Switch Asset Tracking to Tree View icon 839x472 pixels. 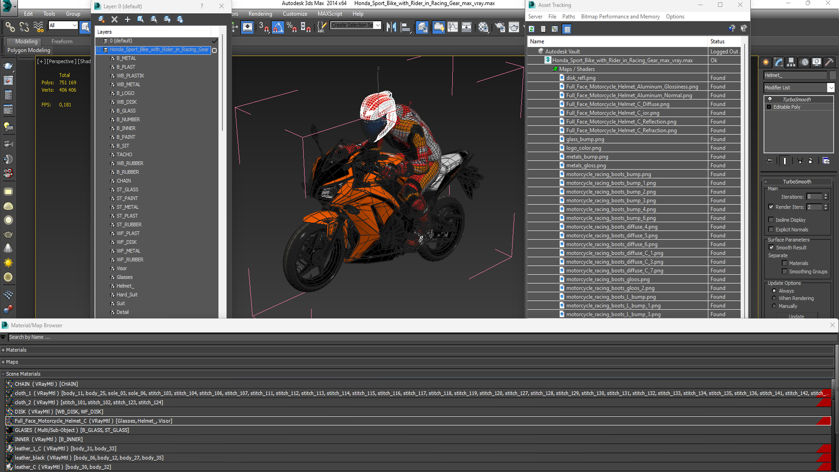click(555, 29)
